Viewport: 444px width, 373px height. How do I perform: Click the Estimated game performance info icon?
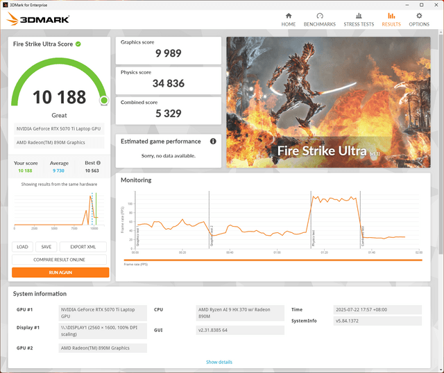tap(213, 141)
